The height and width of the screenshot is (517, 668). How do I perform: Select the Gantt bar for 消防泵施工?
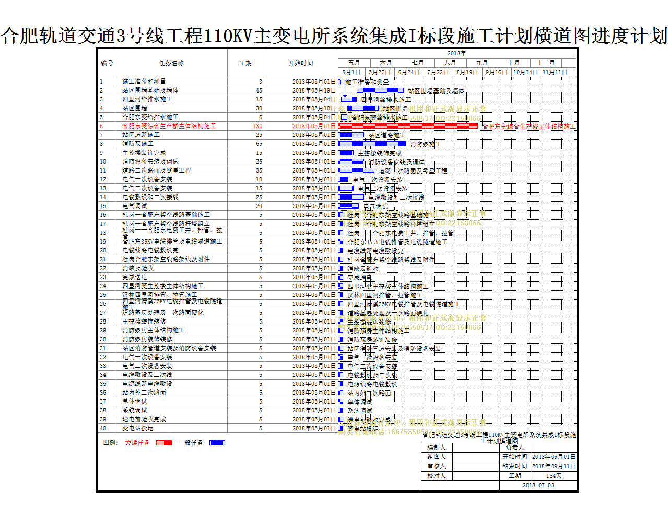click(372, 144)
